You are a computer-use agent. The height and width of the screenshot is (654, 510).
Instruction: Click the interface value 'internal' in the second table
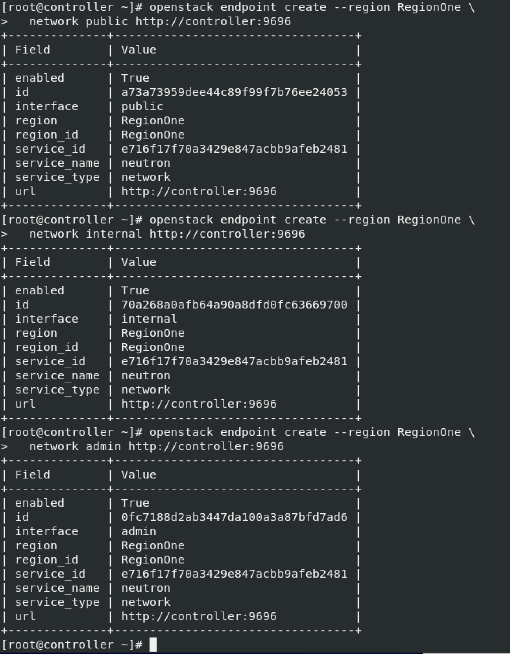(x=149, y=319)
